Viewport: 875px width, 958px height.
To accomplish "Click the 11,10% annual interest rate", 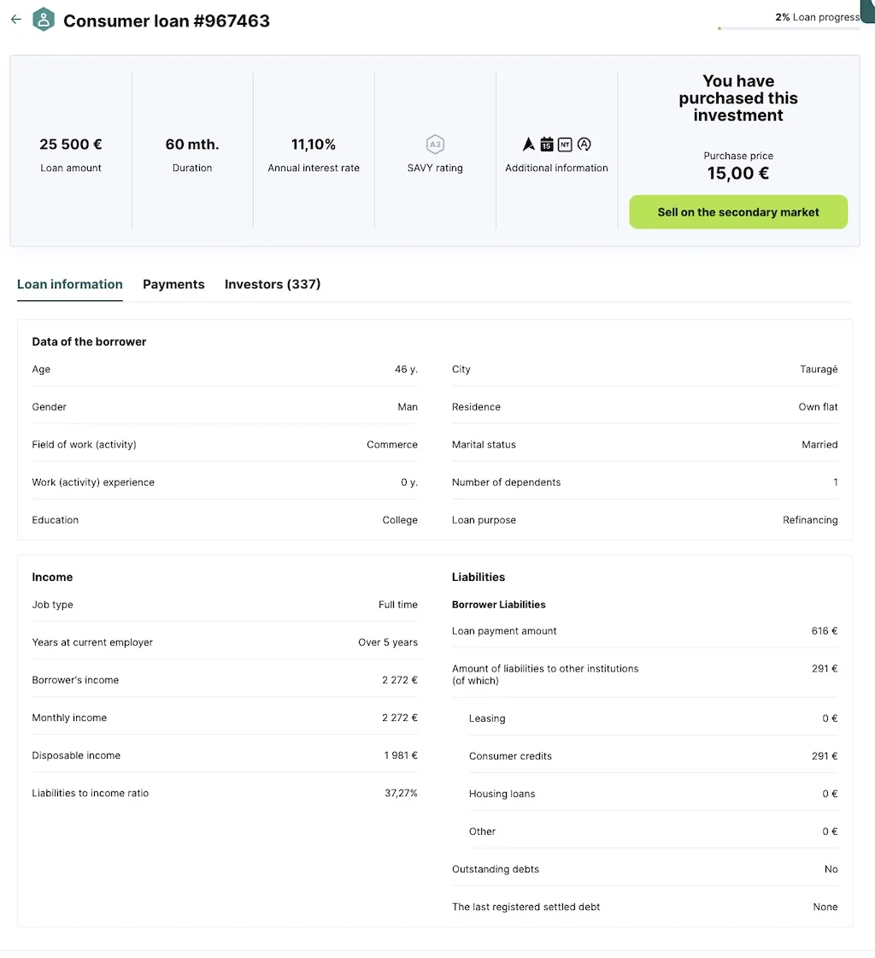I will [x=314, y=145].
